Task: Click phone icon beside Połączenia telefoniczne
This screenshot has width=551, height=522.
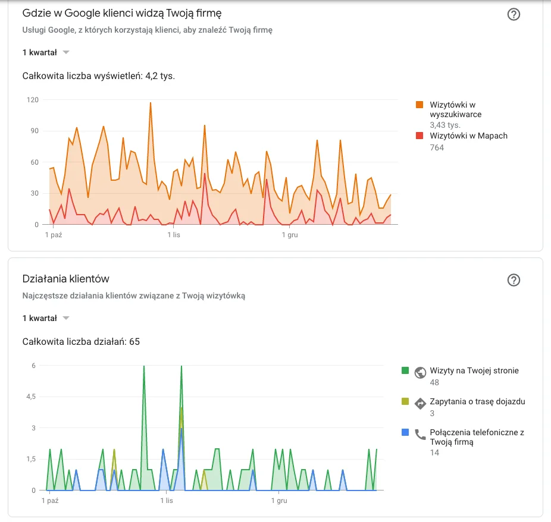Action: [420, 435]
